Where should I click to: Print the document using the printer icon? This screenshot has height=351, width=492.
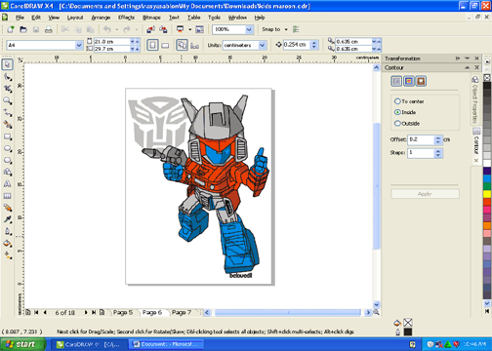pyautogui.click(x=49, y=29)
